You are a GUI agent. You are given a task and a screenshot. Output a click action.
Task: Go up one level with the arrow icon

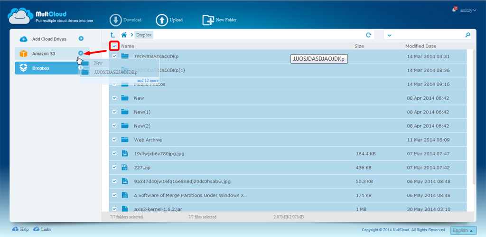(112, 35)
